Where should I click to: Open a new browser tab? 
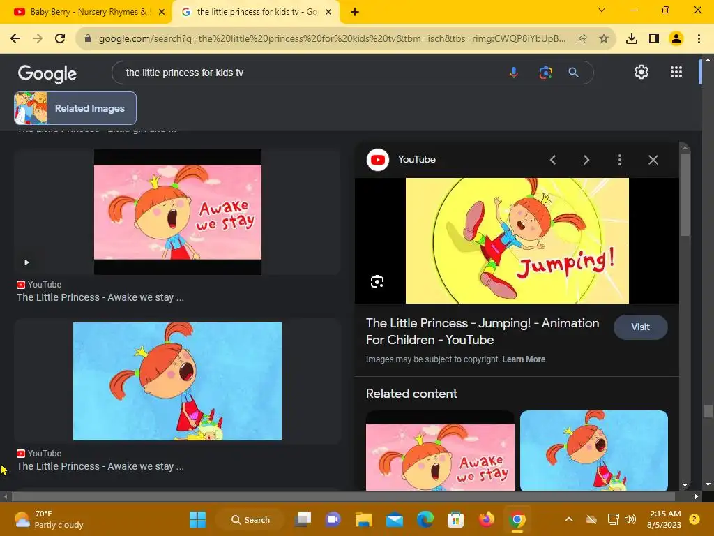tap(355, 12)
